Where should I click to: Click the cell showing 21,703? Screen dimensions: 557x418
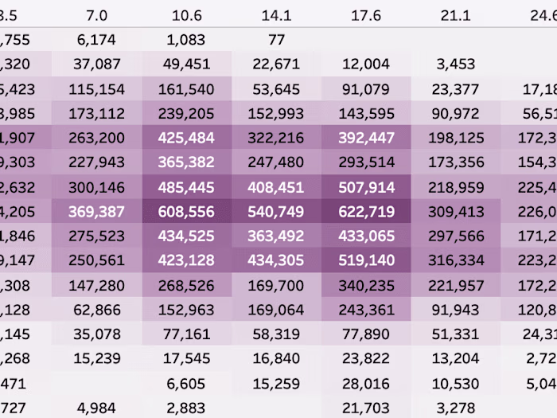366,408
